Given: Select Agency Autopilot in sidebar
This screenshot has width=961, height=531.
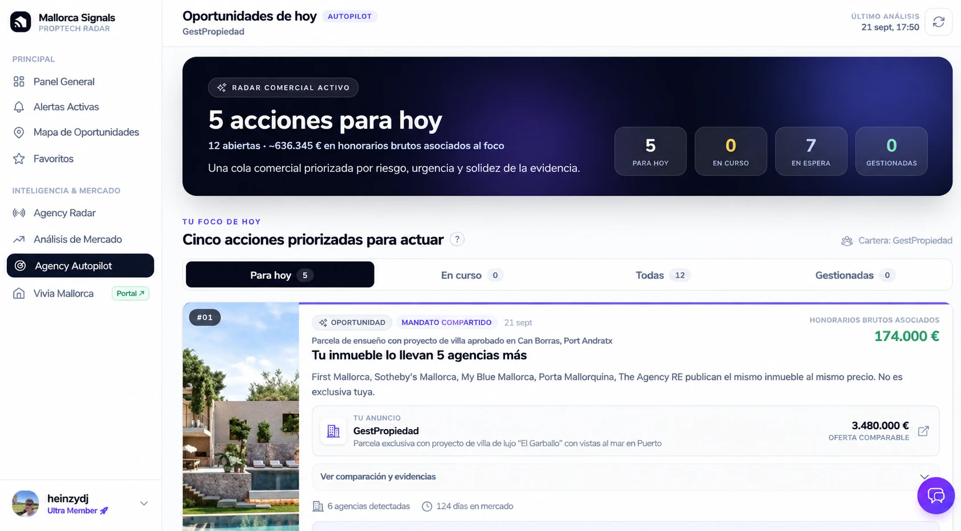Looking at the screenshot, I should [x=80, y=266].
